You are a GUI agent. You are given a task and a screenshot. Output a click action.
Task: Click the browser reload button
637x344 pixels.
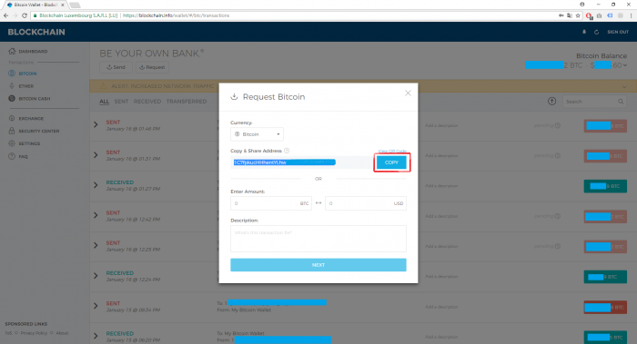25,15
